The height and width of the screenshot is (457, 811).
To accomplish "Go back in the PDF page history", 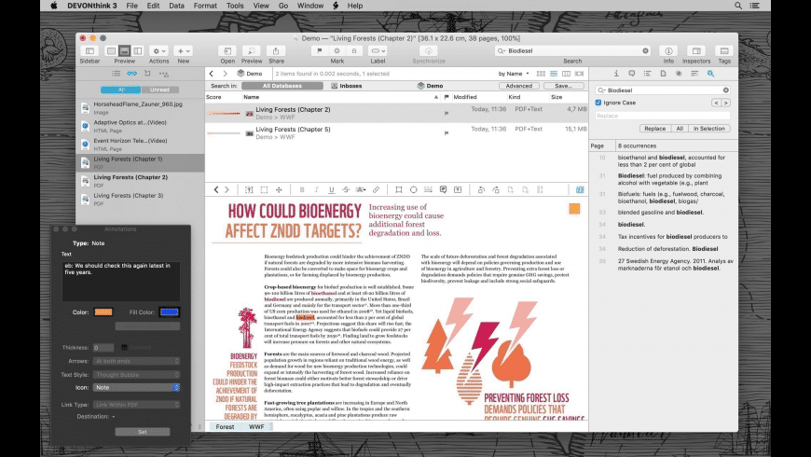I will [x=216, y=190].
